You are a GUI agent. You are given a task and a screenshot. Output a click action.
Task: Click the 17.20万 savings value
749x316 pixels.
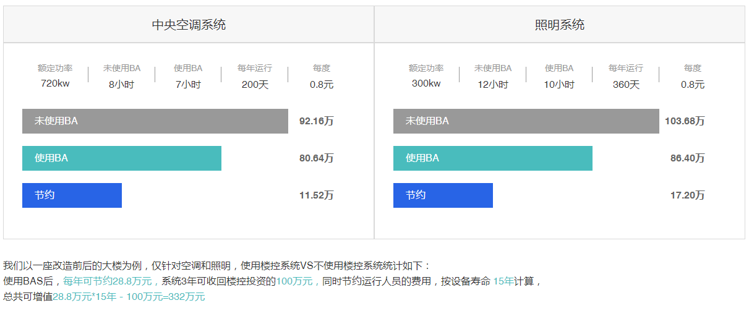[x=687, y=195]
